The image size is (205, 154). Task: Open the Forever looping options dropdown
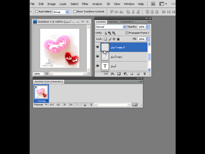click(46, 105)
